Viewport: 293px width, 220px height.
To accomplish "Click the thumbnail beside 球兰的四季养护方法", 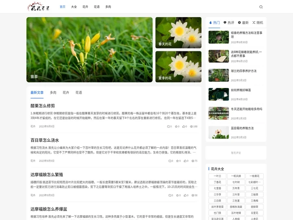I will pyautogui.click(x=219, y=75).
